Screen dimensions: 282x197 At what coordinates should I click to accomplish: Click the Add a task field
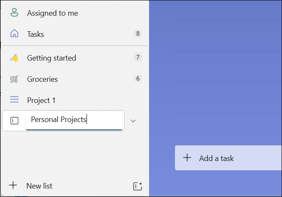(229, 158)
